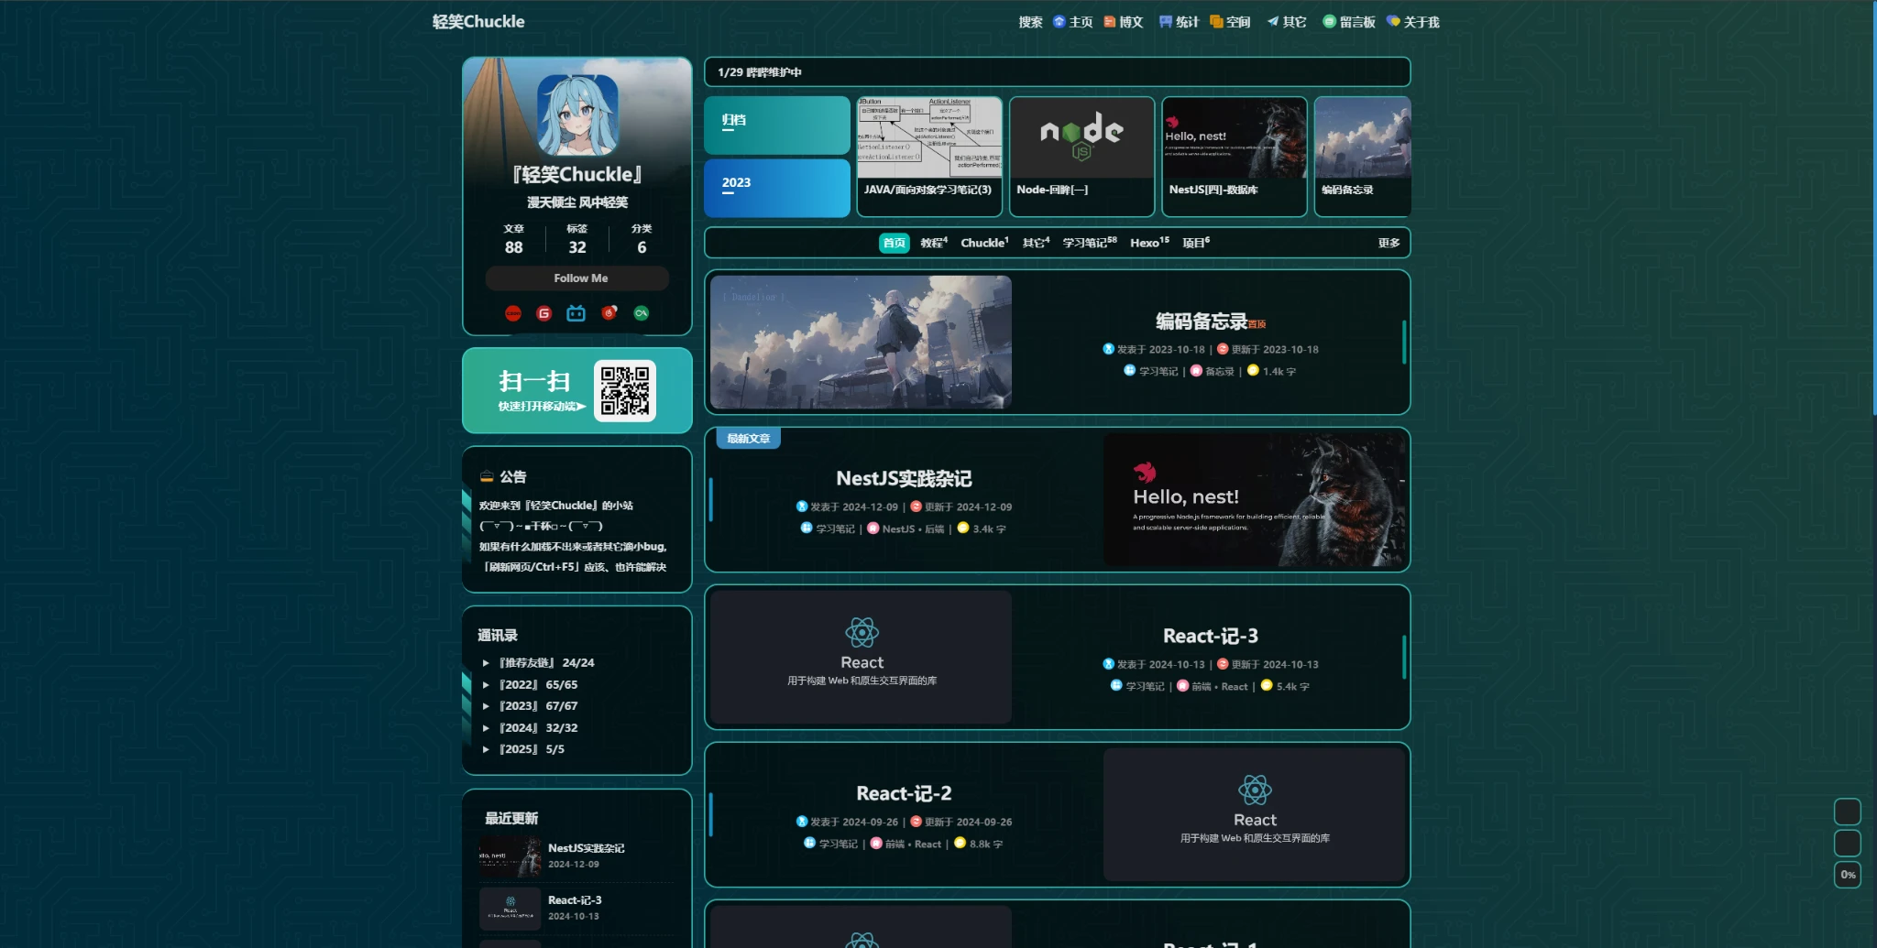Click the Bilibili TV icon

[x=576, y=313]
